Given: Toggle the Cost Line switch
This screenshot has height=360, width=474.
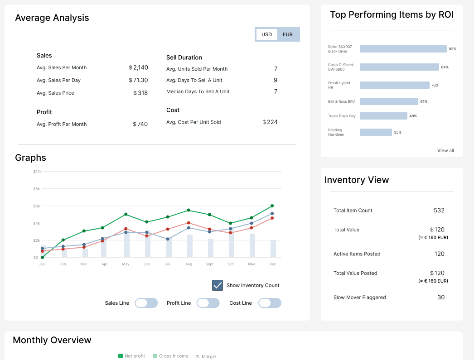Looking at the screenshot, I should (x=270, y=303).
